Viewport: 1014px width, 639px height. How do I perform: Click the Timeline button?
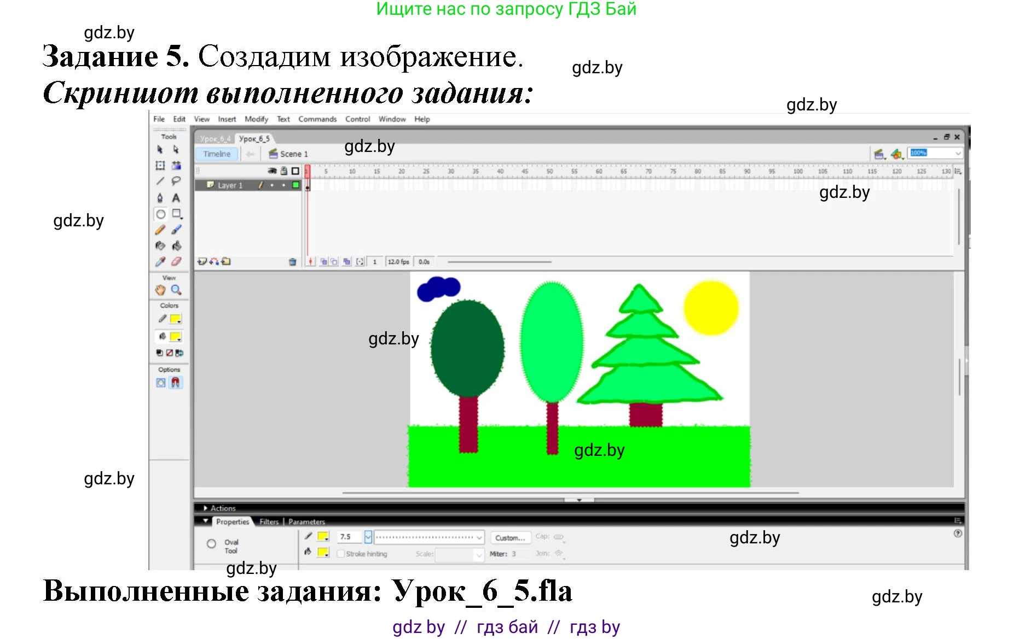pyautogui.click(x=217, y=154)
